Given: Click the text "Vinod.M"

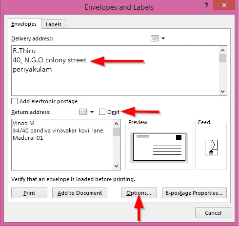Looking at the screenshot, I should click(23, 123).
